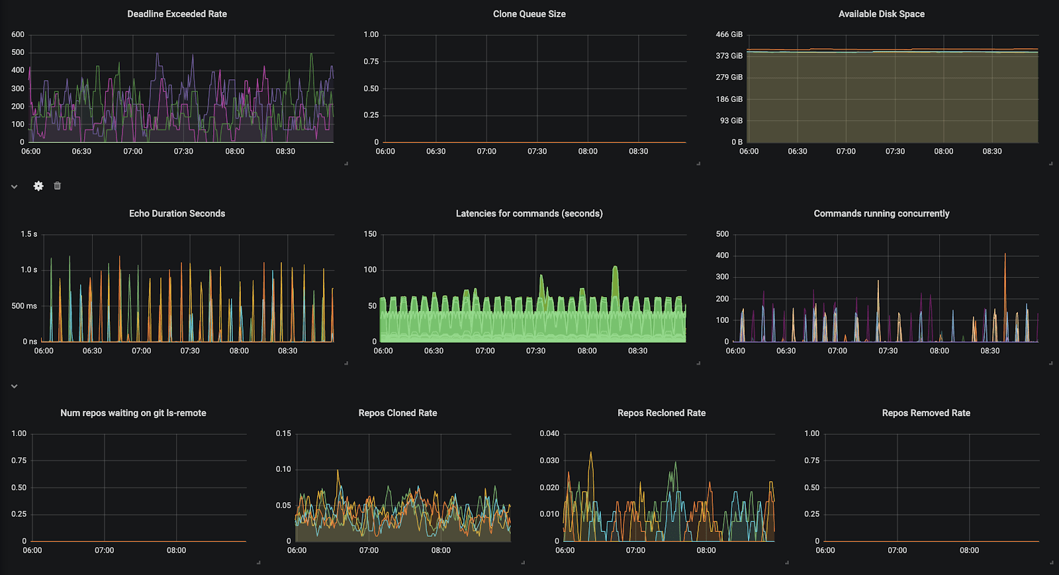The height and width of the screenshot is (575, 1059).
Task: Open Commands running concurrently panel menu
Action: (881, 213)
